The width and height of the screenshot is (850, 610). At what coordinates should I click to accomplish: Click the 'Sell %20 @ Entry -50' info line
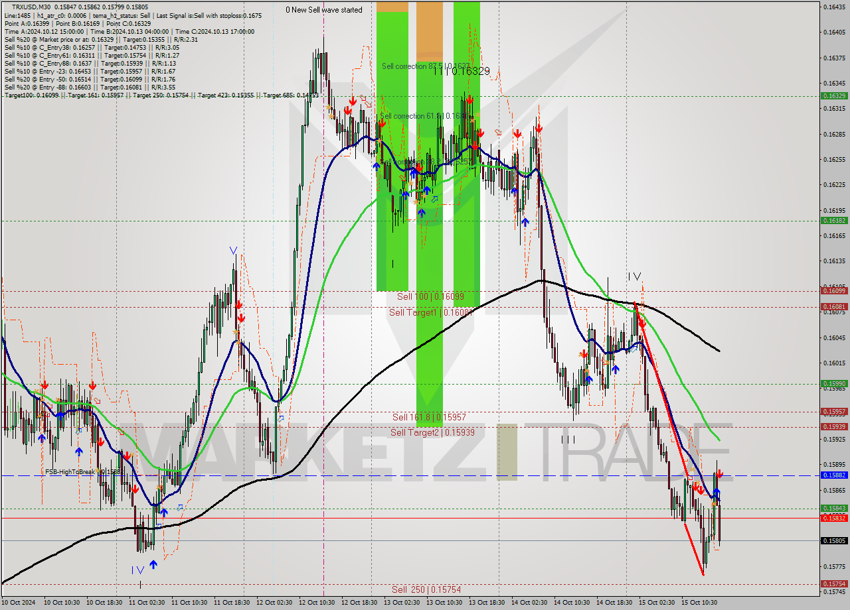click(90, 79)
